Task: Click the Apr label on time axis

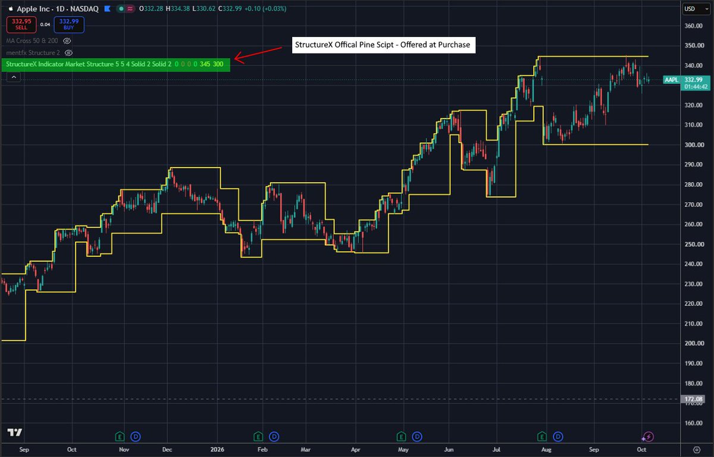Action: point(355,450)
